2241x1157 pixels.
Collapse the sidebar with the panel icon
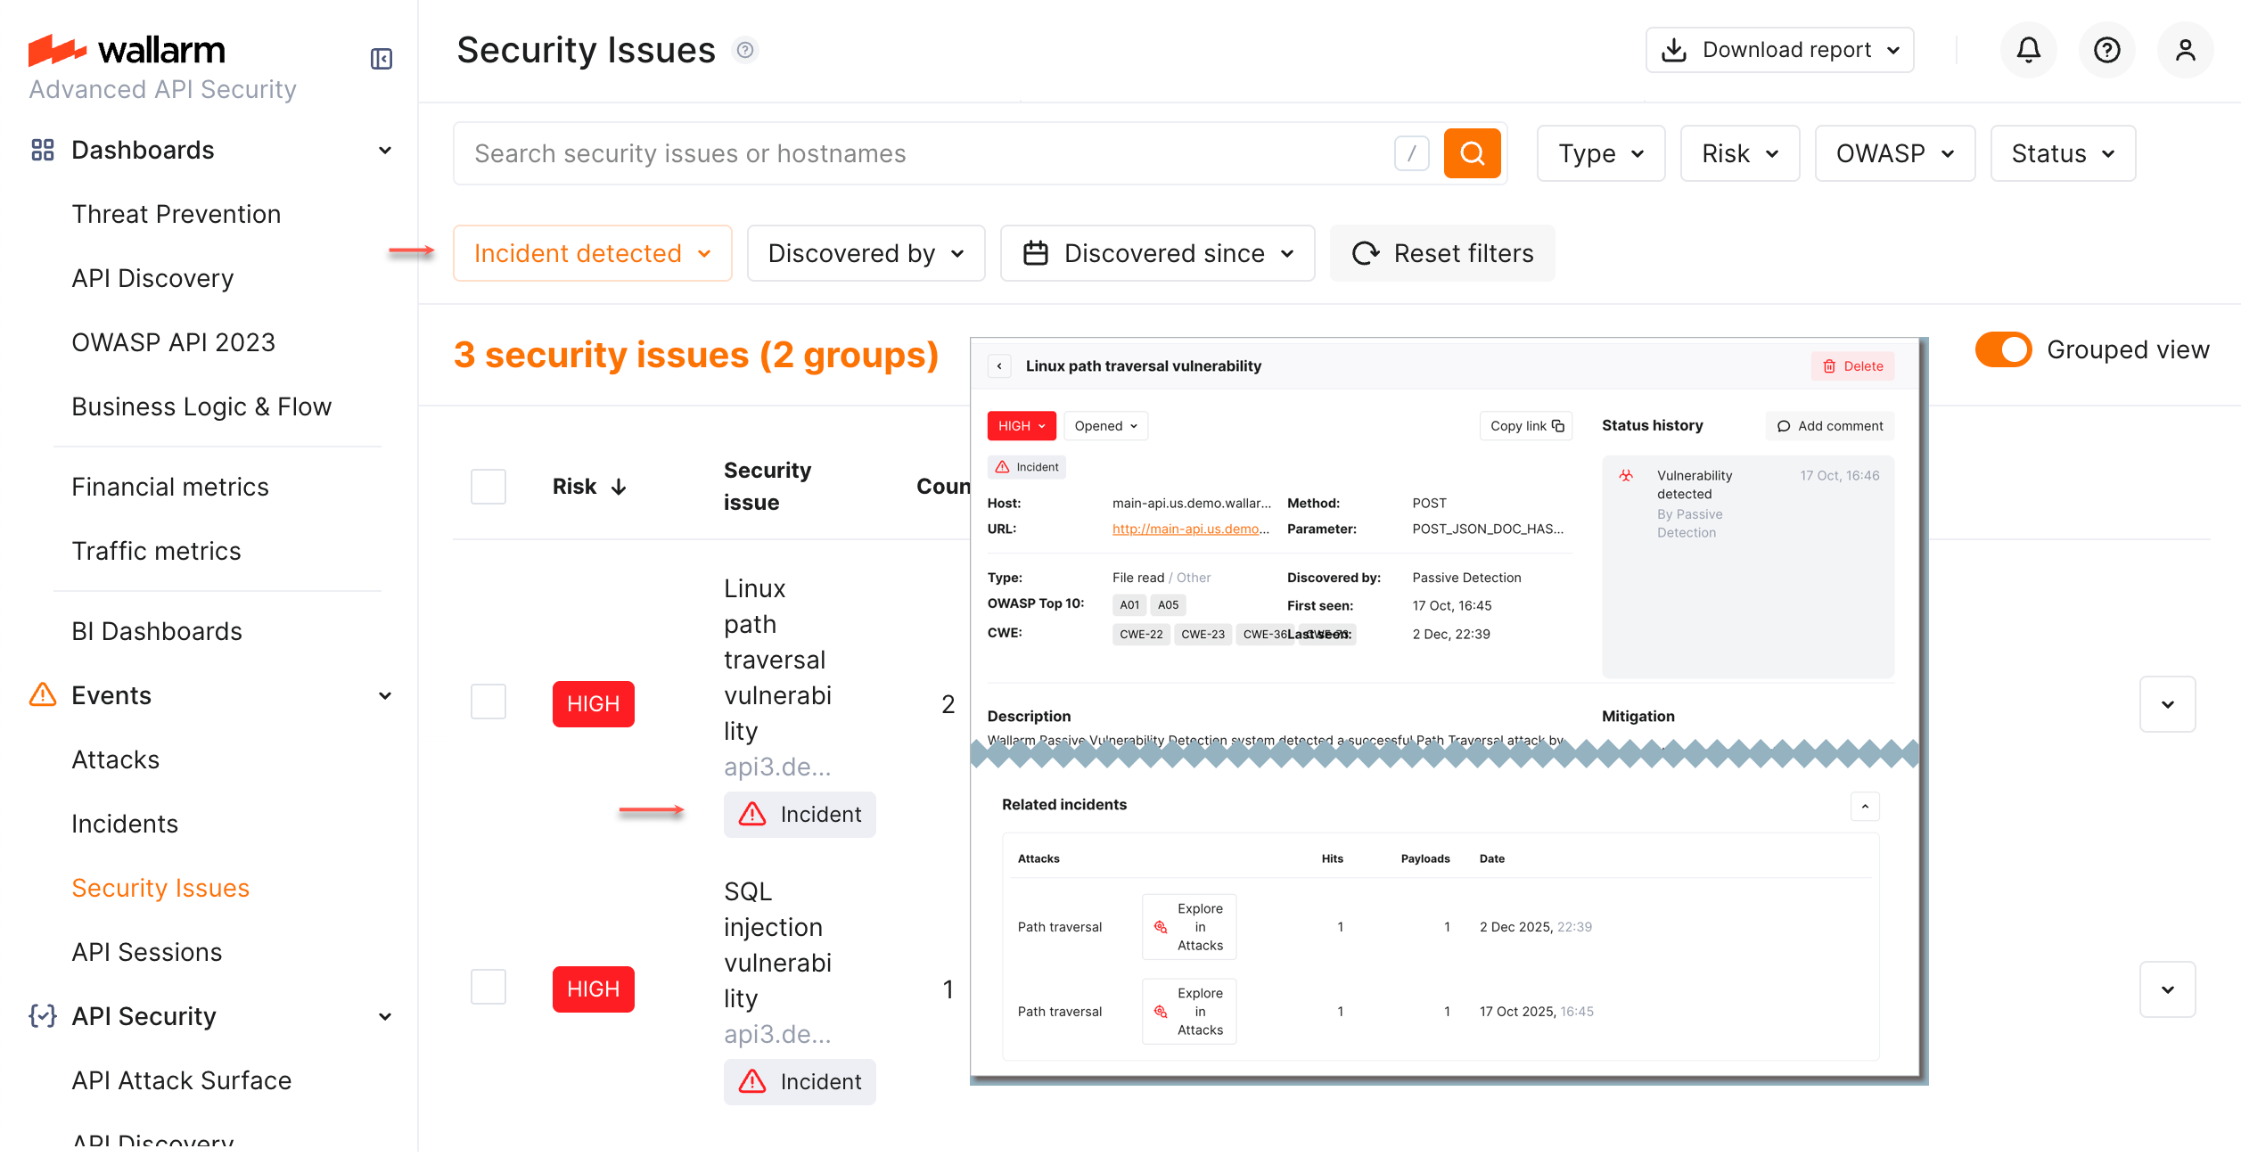(x=381, y=58)
